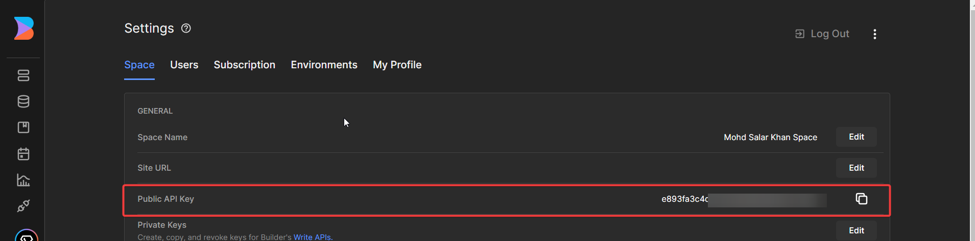Click the Builder.io logo

click(x=24, y=28)
